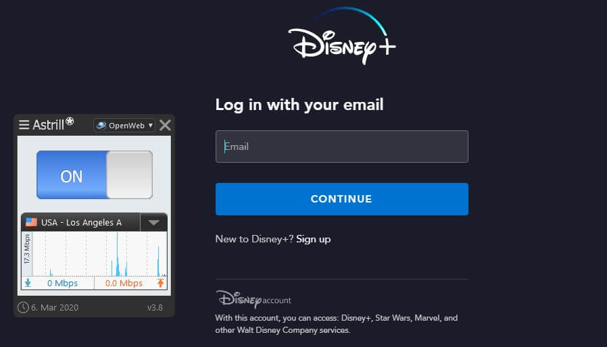The image size is (607, 347).
Task: Click the 0 Mbps download value
Action: click(x=62, y=283)
